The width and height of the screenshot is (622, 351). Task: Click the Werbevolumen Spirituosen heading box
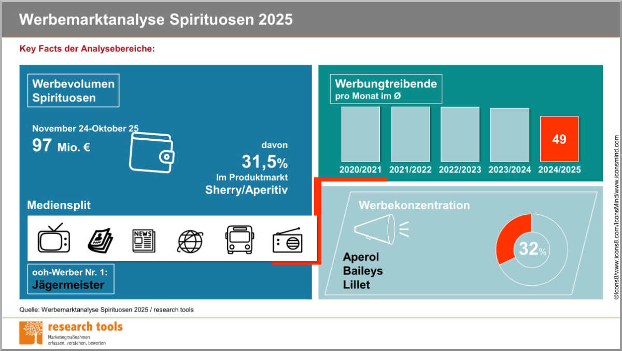point(73,91)
